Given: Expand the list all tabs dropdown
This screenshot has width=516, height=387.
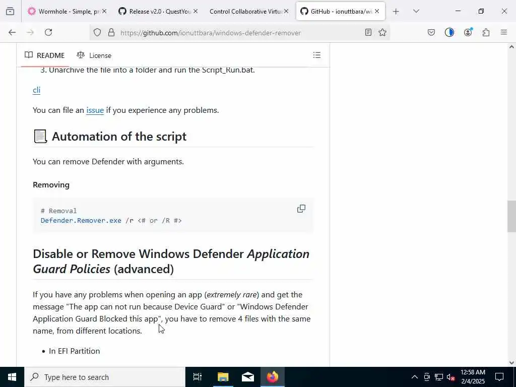Looking at the screenshot, I should pyautogui.click(x=416, y=11).
